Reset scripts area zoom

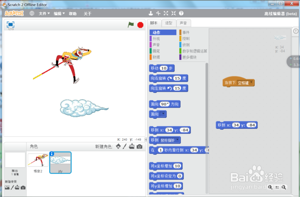coord(277,187)
